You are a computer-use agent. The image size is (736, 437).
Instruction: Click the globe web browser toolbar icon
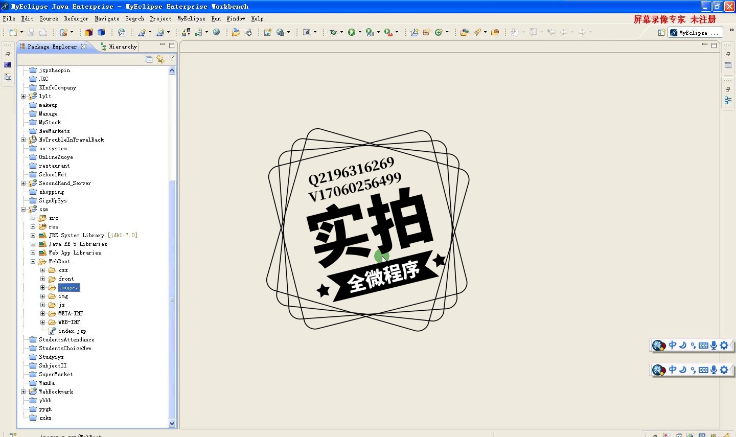tap(216, 32)
